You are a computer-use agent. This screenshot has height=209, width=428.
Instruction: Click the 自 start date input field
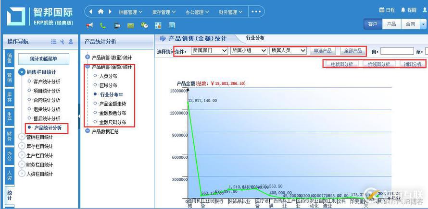point(397,51)
